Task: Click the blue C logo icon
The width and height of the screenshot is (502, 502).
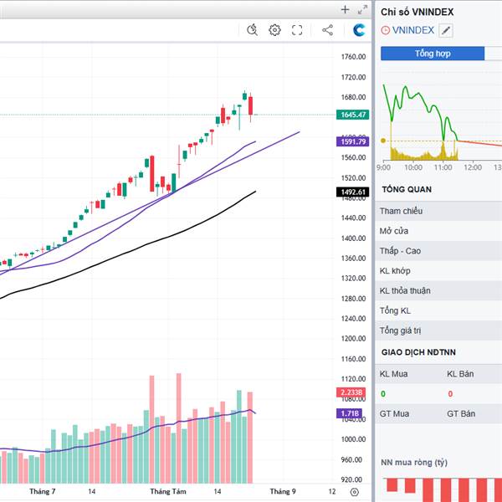Action: pyautogui.click(x=359, y=30)
